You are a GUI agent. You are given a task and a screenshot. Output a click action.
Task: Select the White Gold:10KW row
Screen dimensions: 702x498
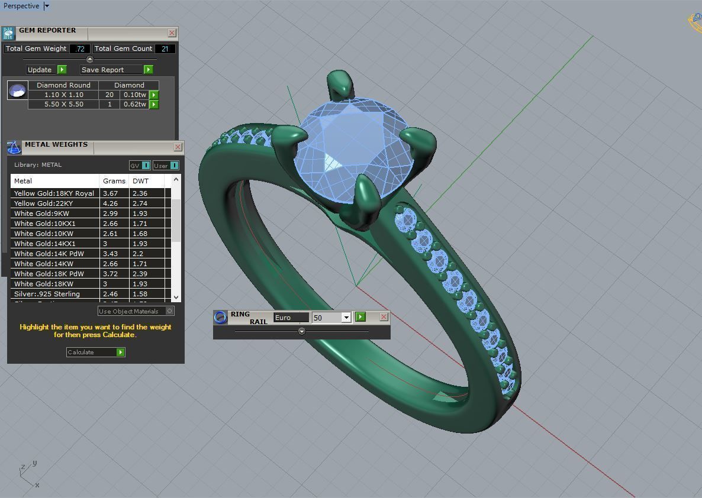(x=91, y=234)
